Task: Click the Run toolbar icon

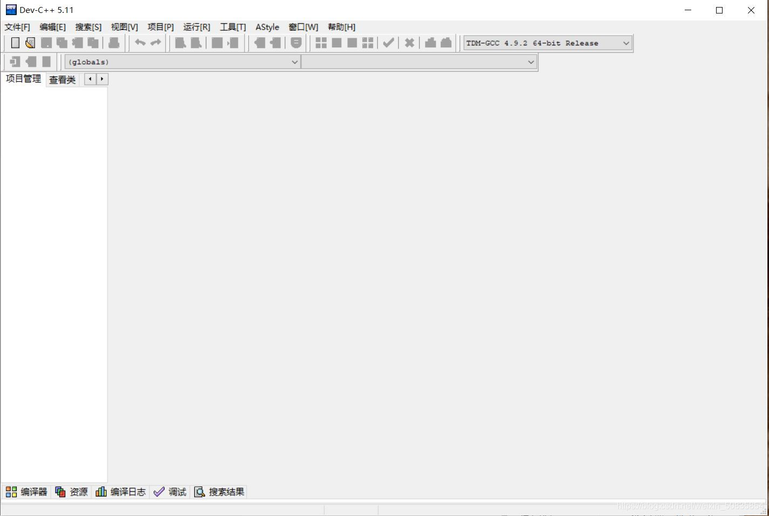Action: pyautogui.click(x=336, y=43)
